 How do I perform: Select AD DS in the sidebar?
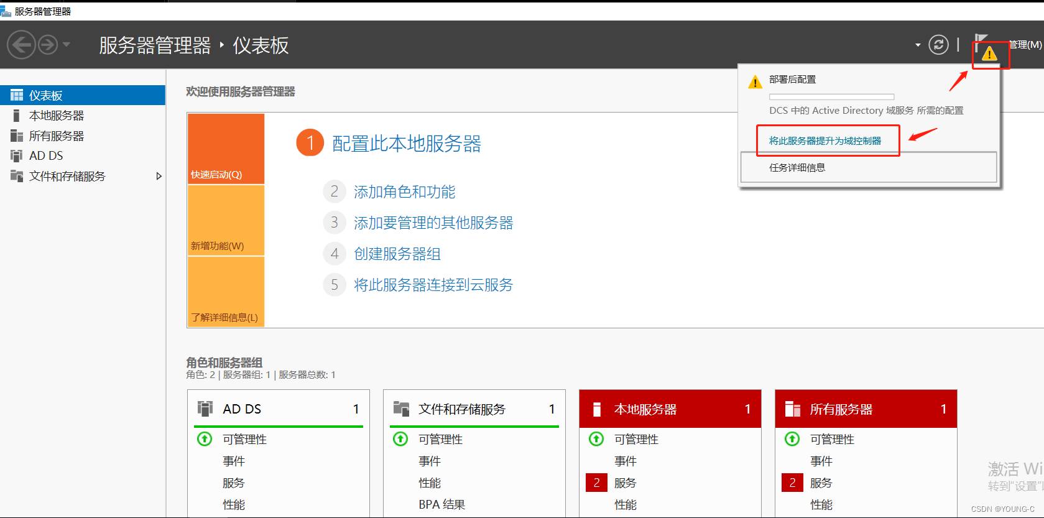(x=46, y=156)
